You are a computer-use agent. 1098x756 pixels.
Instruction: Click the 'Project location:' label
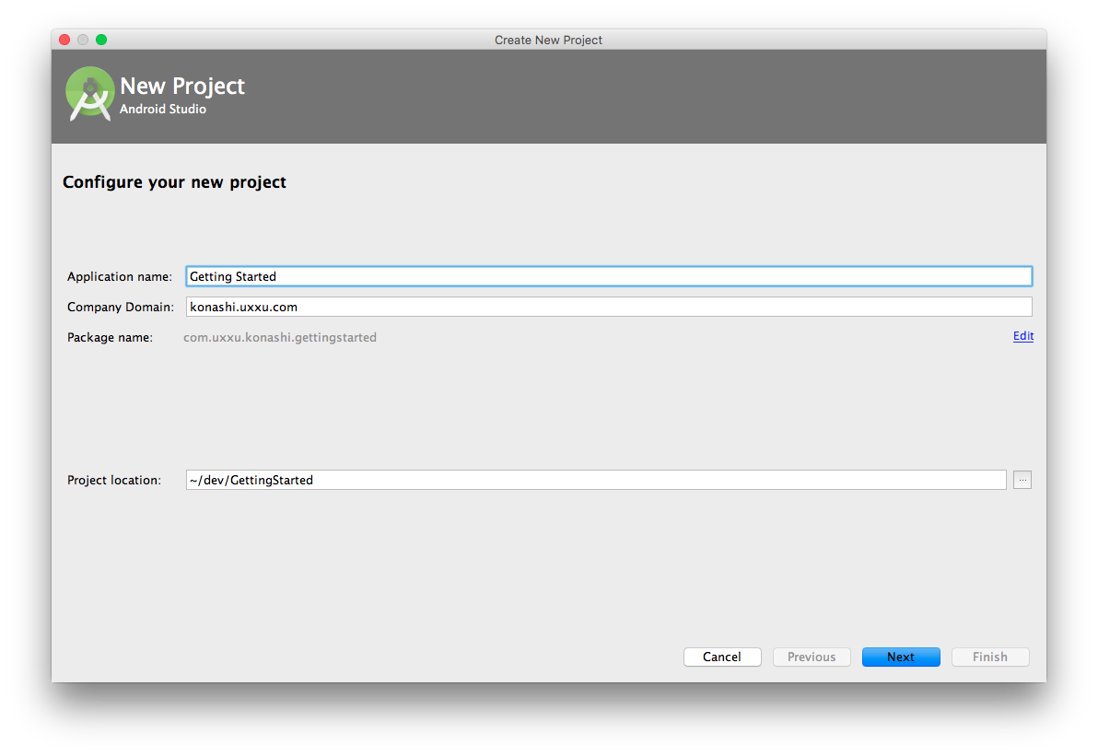(114, 480)
